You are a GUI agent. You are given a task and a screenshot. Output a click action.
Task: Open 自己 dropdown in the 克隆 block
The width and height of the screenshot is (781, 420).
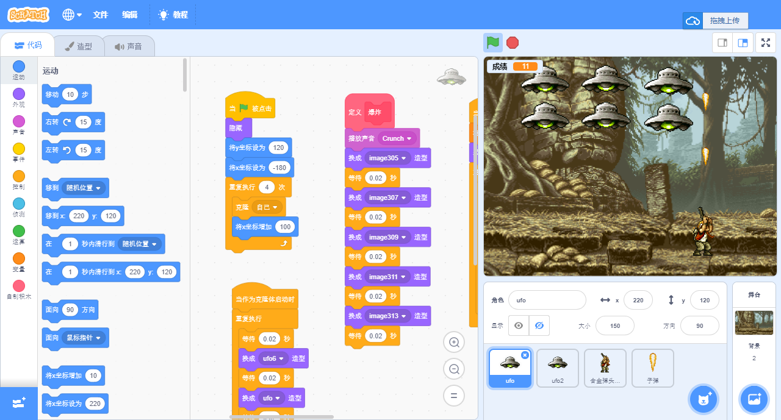click(267, 207)
